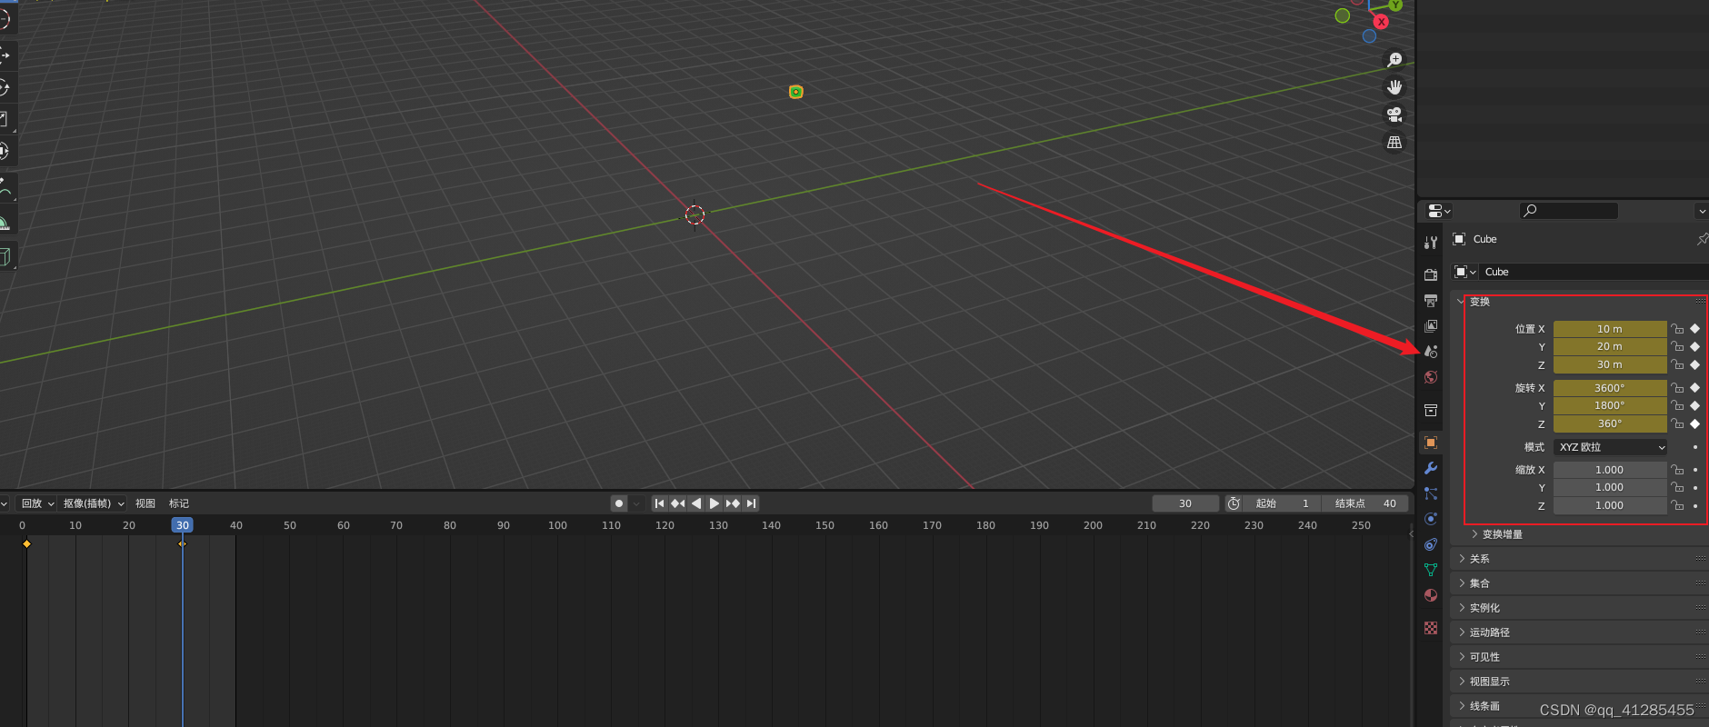Toggle keyframe diamond for 位置 X
The image size is (1709, 727).
(x=1695, y=329)
